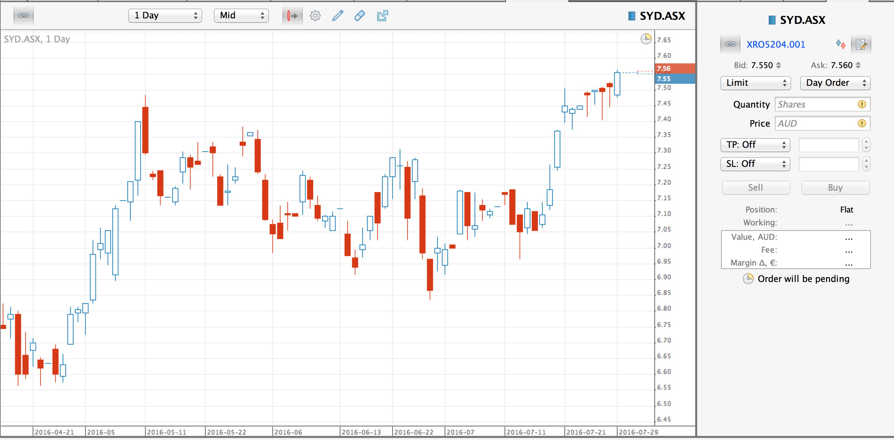Click the clock icon on chart

(645, 38)
